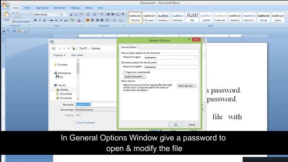
Task: Open Line Spacing dropdown
Action: point(108,20)
